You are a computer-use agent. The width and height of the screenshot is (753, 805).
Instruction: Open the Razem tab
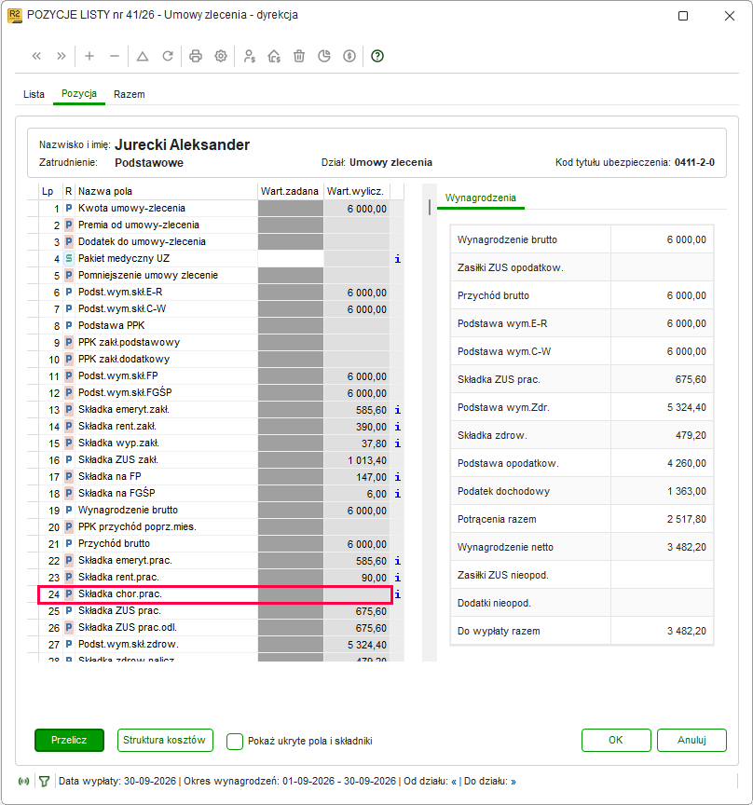tap(130, 94)
